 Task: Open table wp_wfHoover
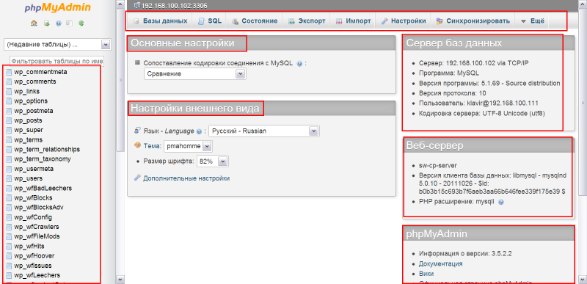pyautogui.click(x=34, y=256)
